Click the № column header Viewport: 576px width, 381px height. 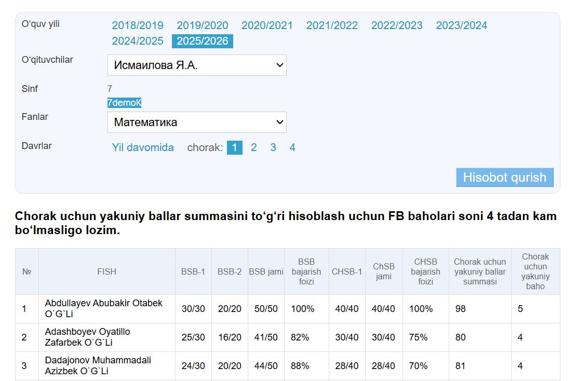point(27,271)
